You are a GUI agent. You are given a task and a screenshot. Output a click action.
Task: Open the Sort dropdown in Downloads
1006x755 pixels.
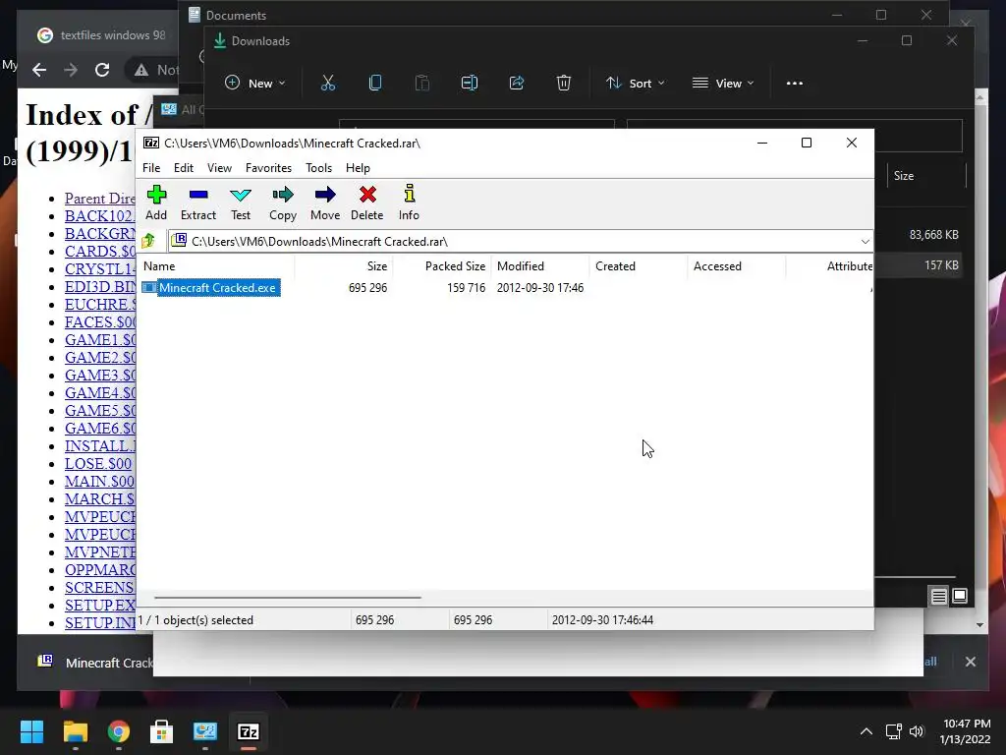pos(636,83)
